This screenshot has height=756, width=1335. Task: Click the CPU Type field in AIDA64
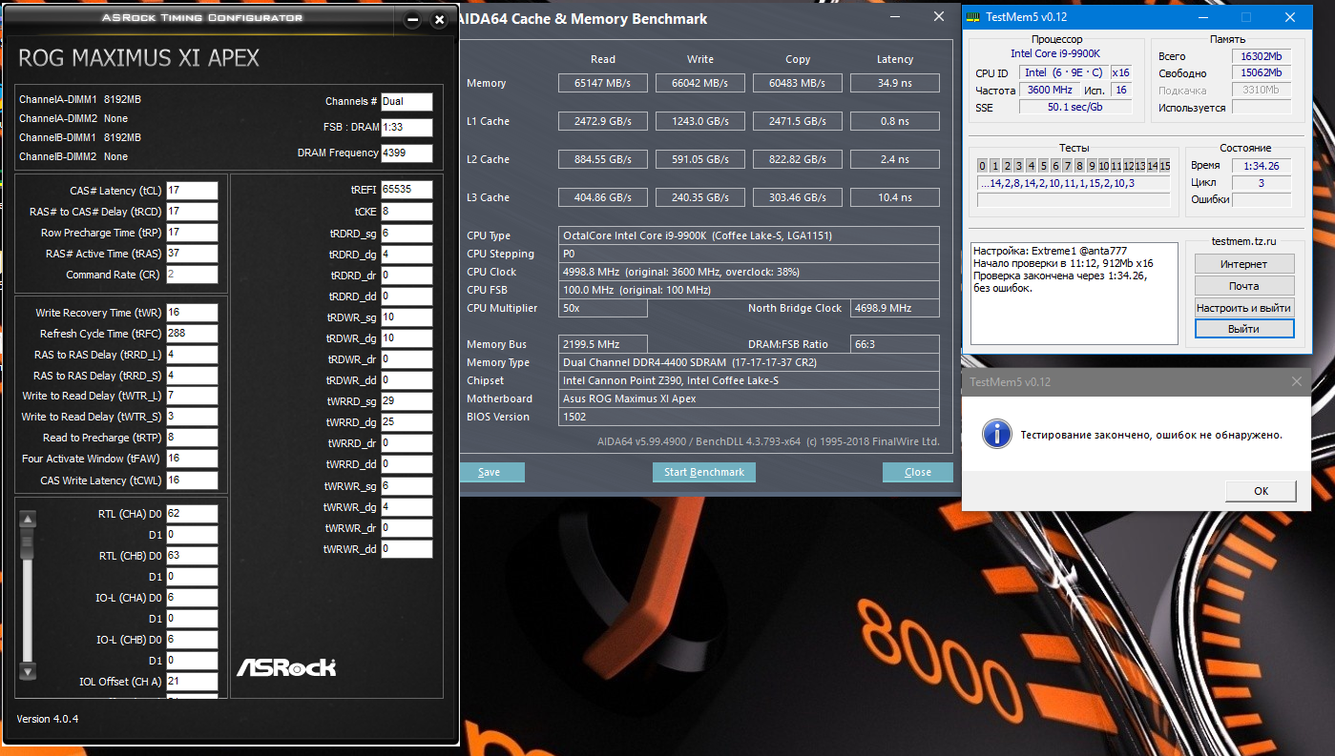click(749, 236)
